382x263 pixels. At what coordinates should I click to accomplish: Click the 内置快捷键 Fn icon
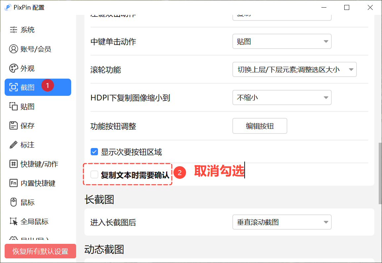coord(13,183)
